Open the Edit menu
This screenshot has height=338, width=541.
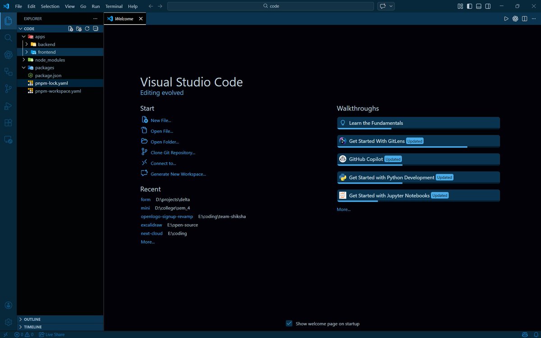pos(31,6)
